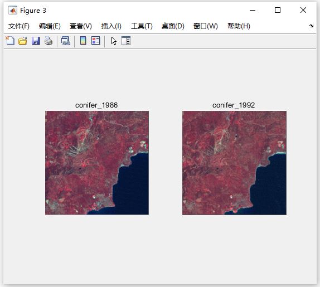Insert a legend using the legend icon
This screenshot has width=320, height=287.
(96, 41)
